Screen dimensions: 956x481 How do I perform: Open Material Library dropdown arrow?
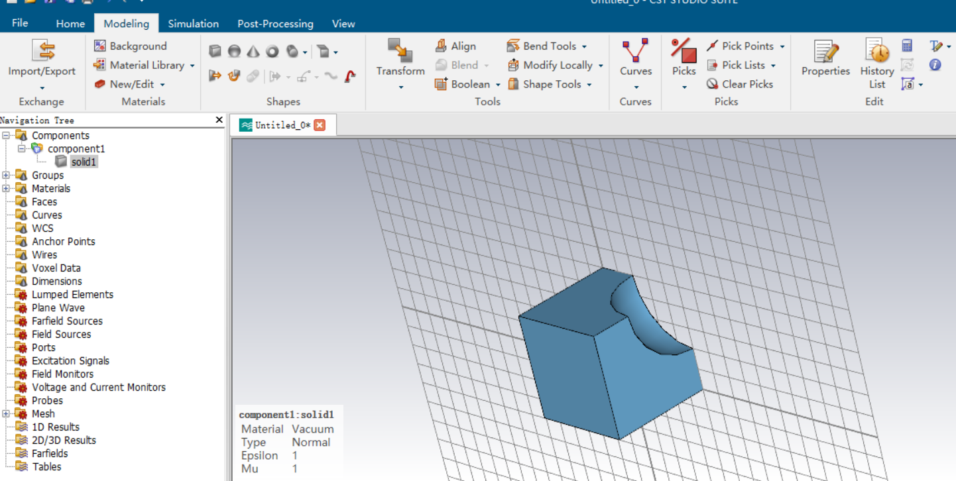[192, 66]
